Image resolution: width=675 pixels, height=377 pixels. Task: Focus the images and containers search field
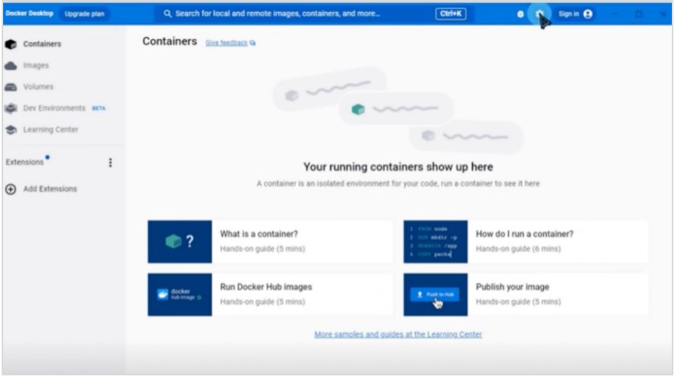tap(298, 14)
